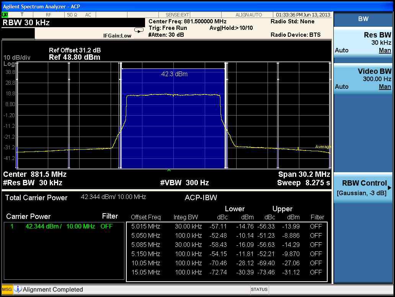Click the SENSE:EXT status field

pos(177,15)
